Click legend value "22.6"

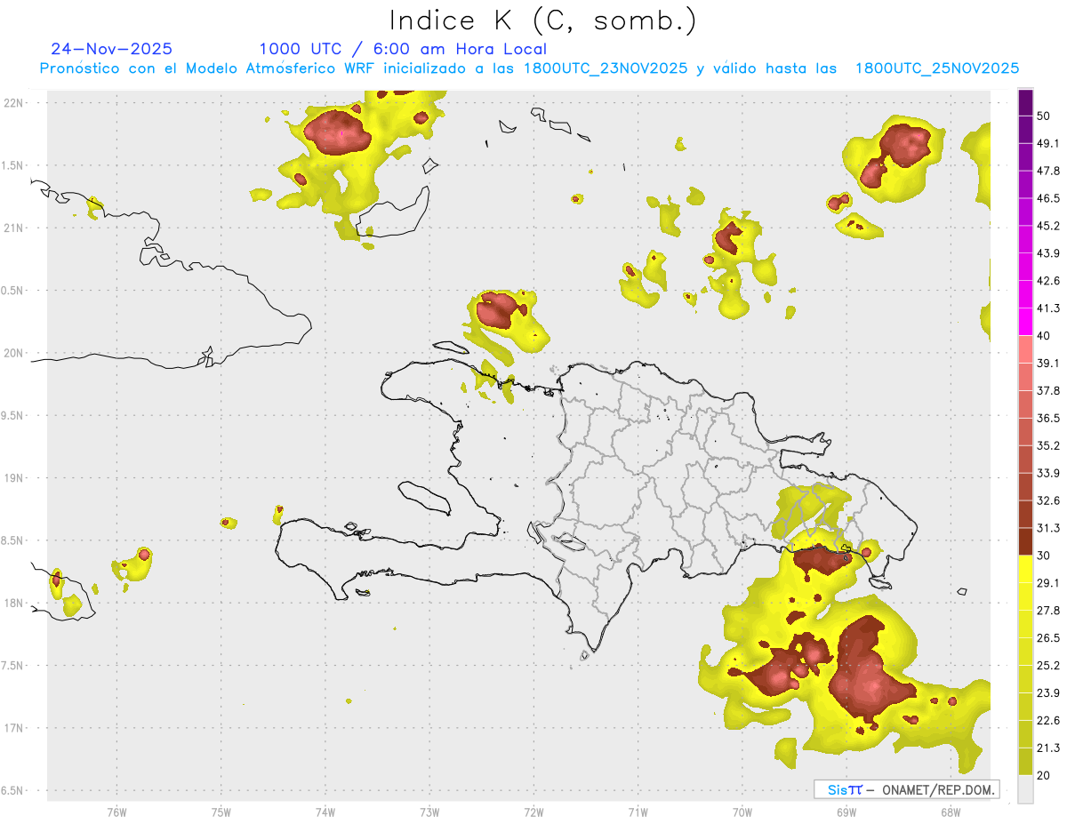(1048, 720)
